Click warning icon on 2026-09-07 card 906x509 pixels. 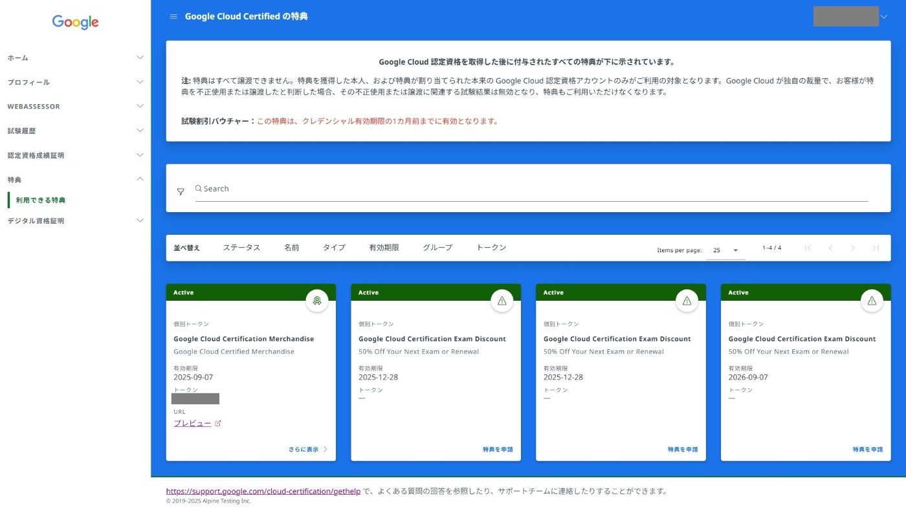[x=872, y=301]
